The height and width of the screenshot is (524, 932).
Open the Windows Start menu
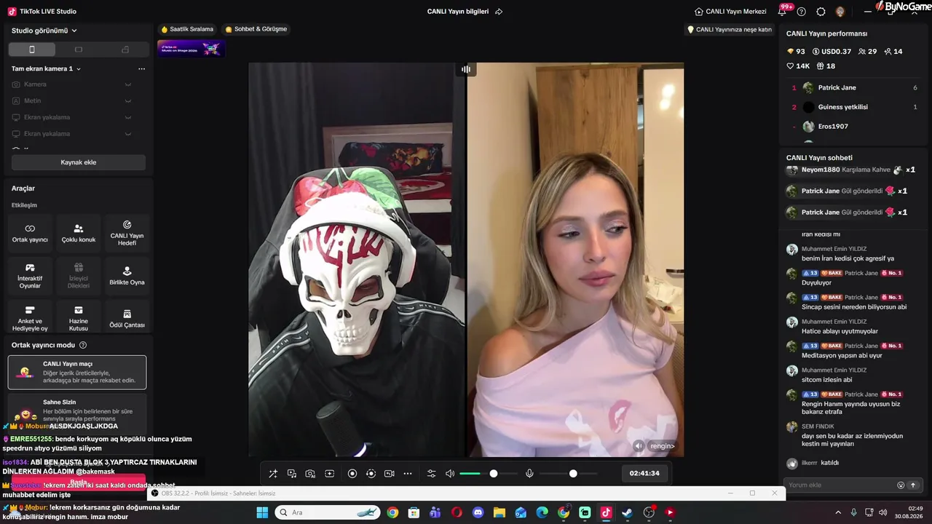tap(262, 512)
